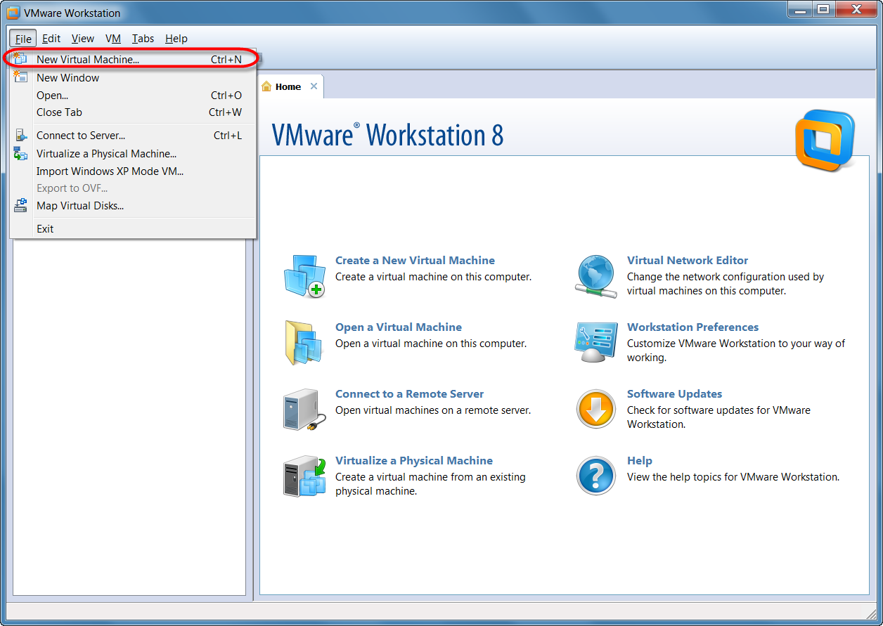Click Open a Virtual Machine link
Viewport: 883px width, 626px height.
tap(399, 327)
